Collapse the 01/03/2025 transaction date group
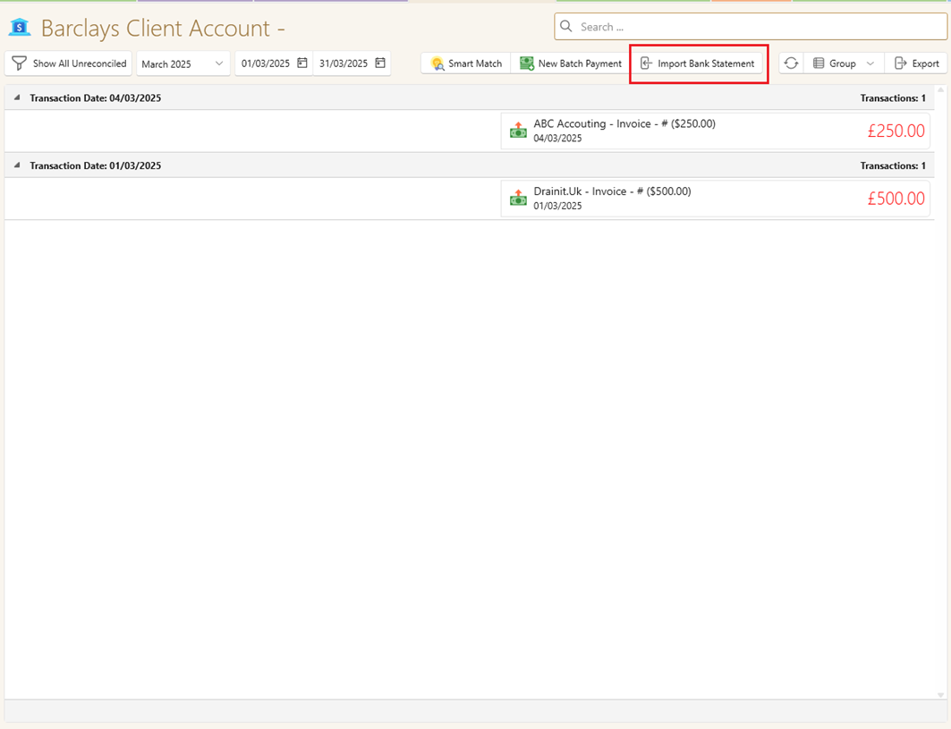The image size is (951, 729). tap(17, 165)
